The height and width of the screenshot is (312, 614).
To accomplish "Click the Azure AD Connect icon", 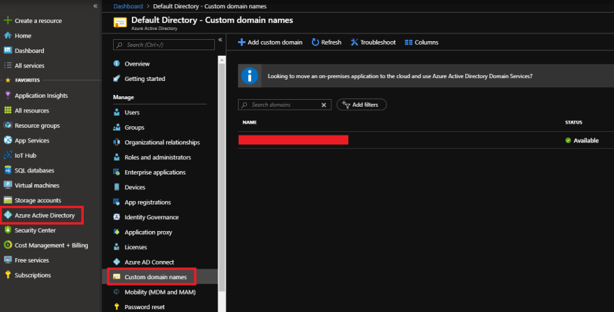I will coord(117,262).
